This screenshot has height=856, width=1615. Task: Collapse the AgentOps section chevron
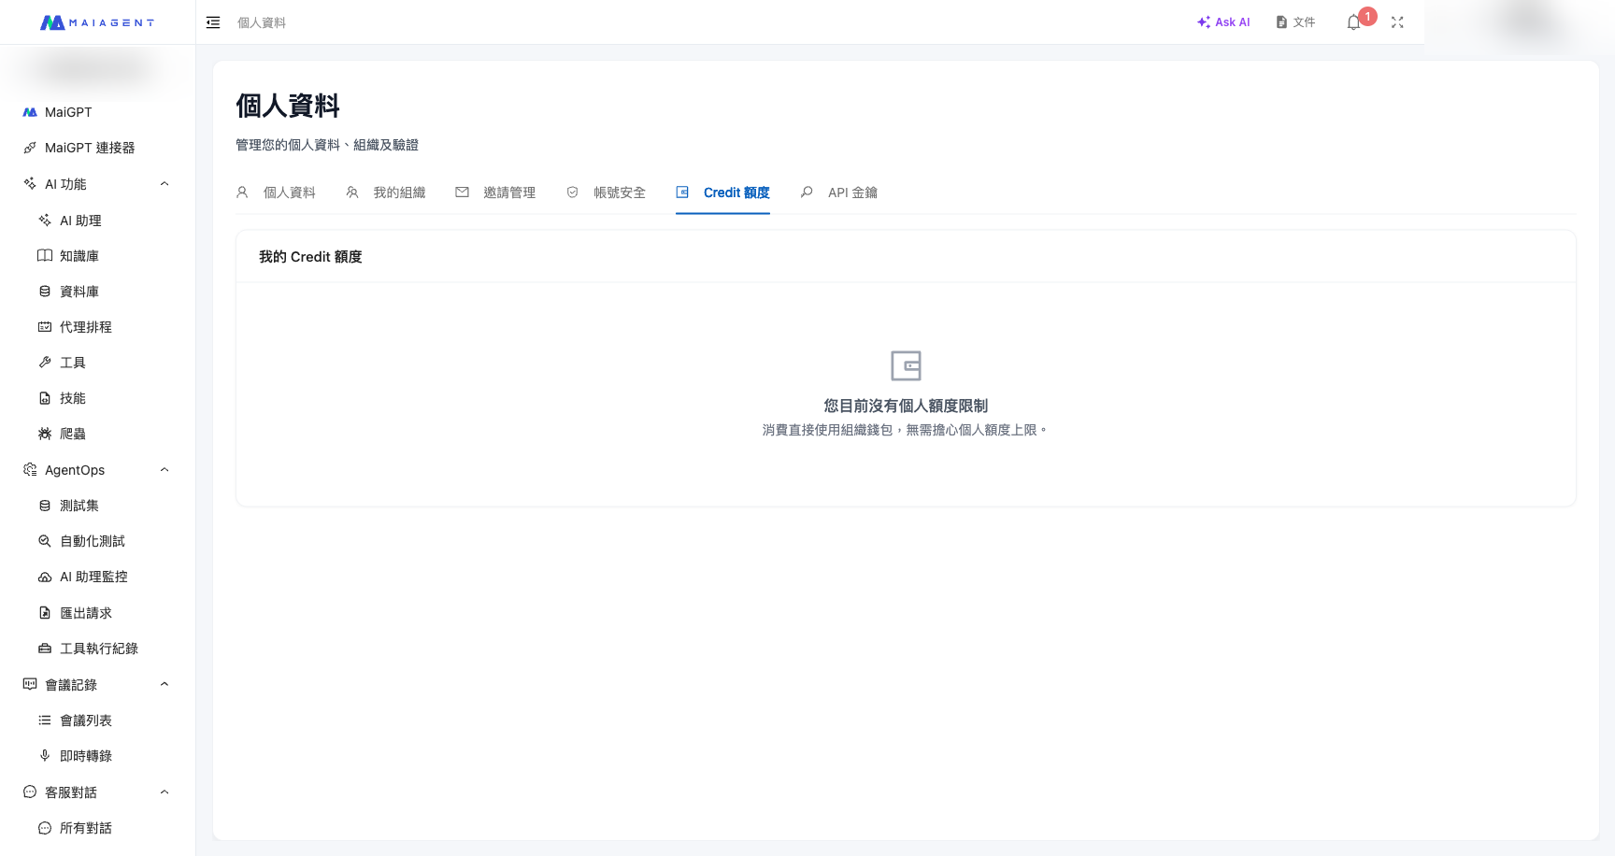(x=164, y=470)
